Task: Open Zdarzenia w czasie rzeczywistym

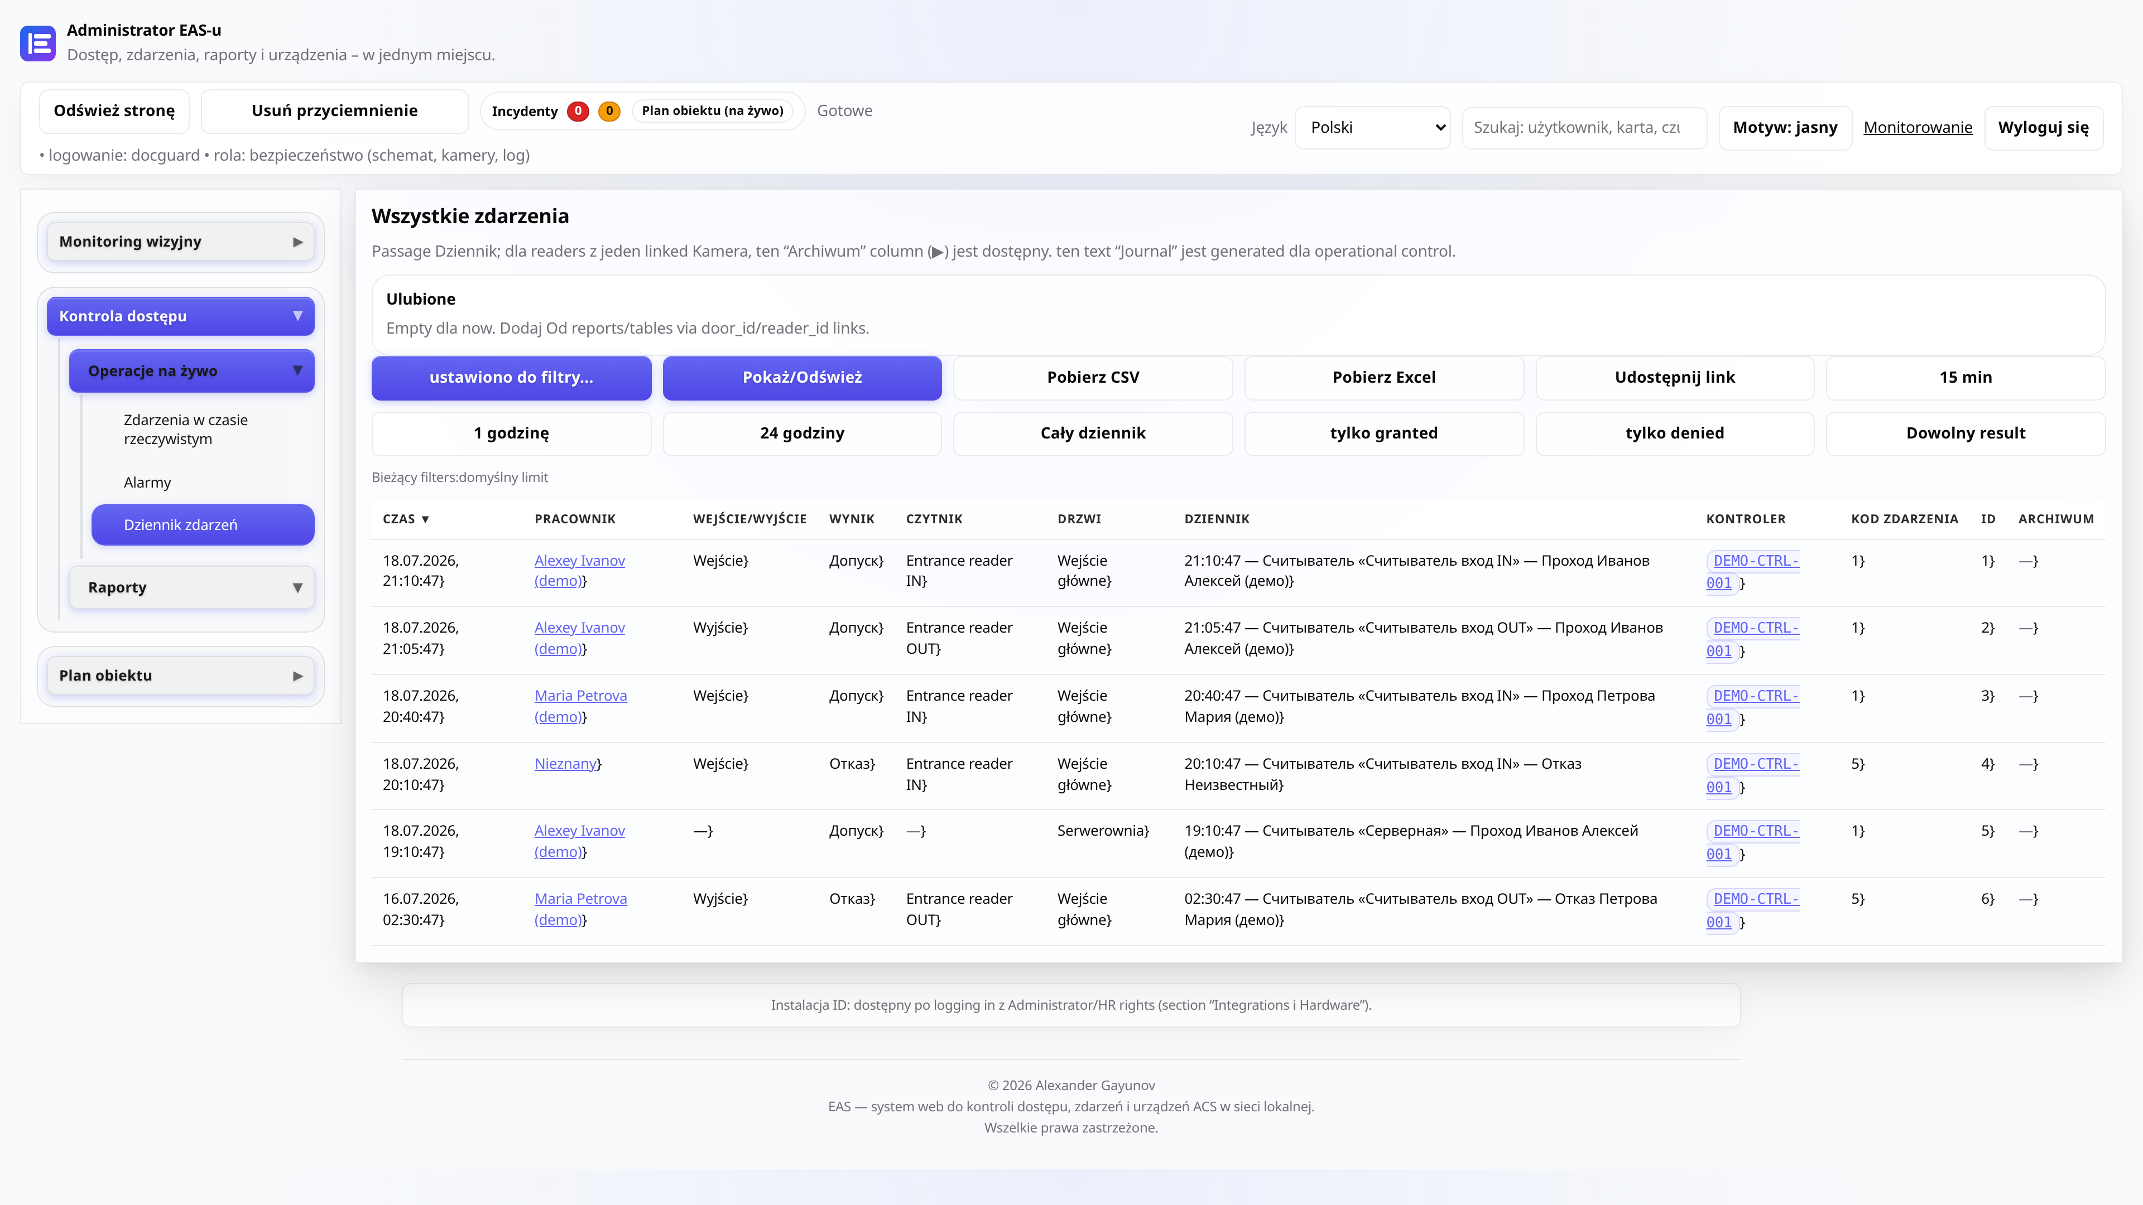Action: point(185,429)
